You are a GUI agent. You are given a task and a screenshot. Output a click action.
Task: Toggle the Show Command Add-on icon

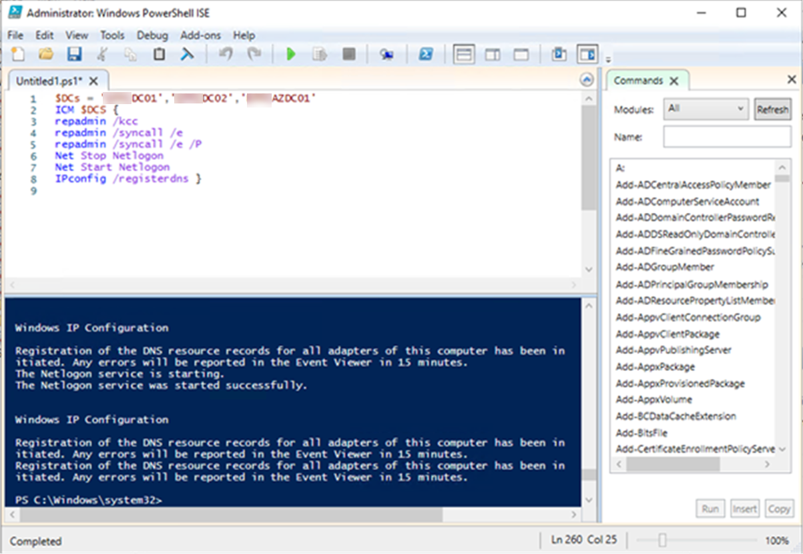tap(587, 55)
